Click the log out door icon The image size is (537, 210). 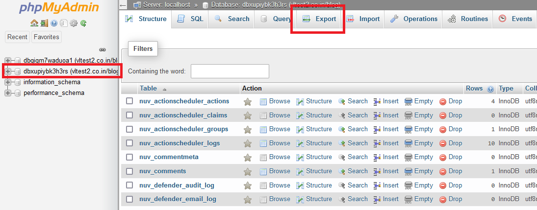44,23
